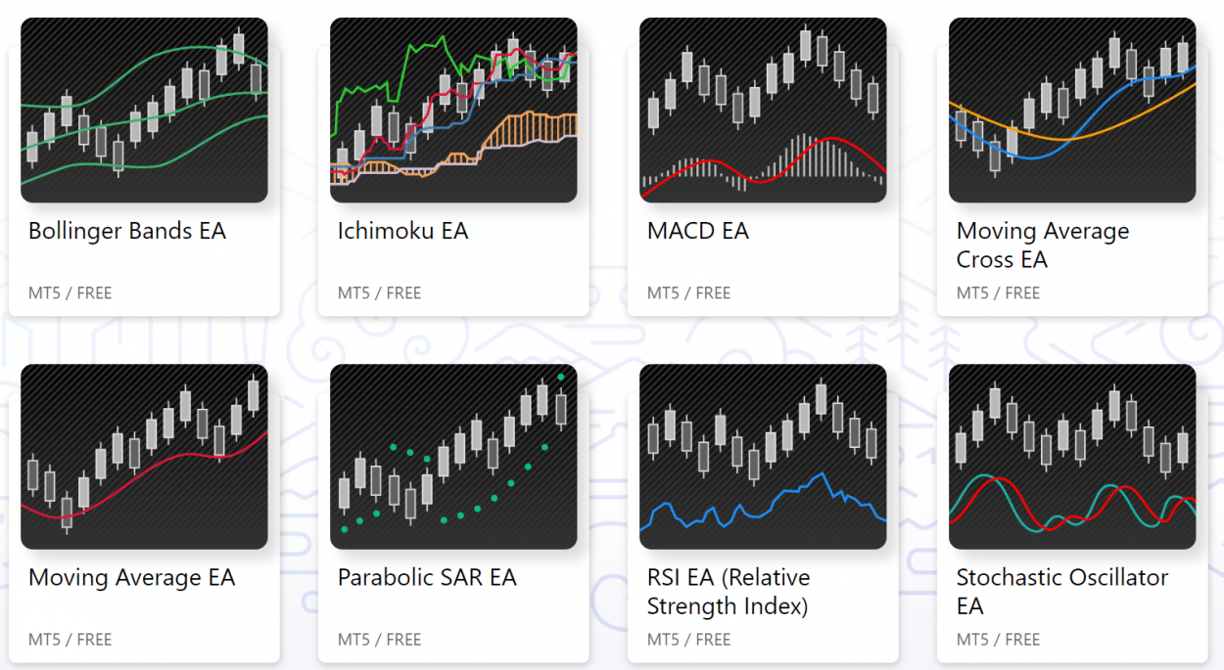Viewport: 1224px width, 670px height.
Task: Open the Moving Average Cross EA thumbnail
Action: [x=1072, y=111]
